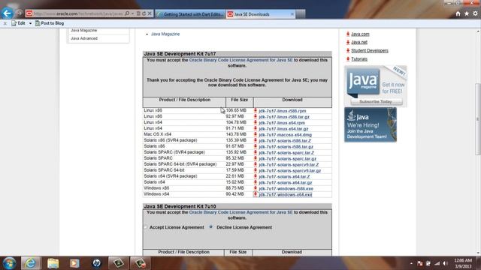Close the Java SE Downloads tab
The image size is (481, 270).
(292, 14)
